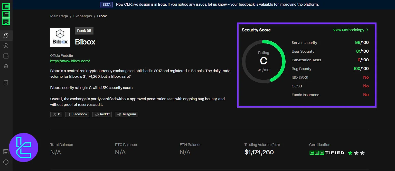395x171 pixels.
Task: Visit the https://www.bibox.com/ website link
Action: (70, 61)
